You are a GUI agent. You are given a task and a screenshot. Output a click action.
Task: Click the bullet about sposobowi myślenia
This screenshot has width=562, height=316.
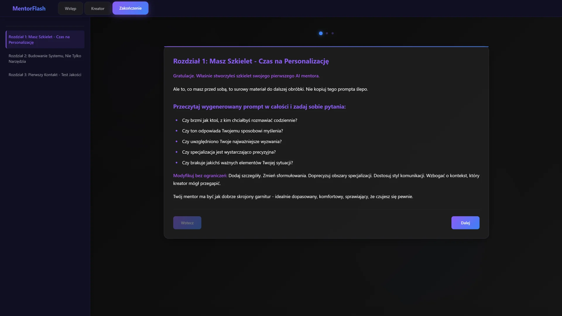click(232, 131)
